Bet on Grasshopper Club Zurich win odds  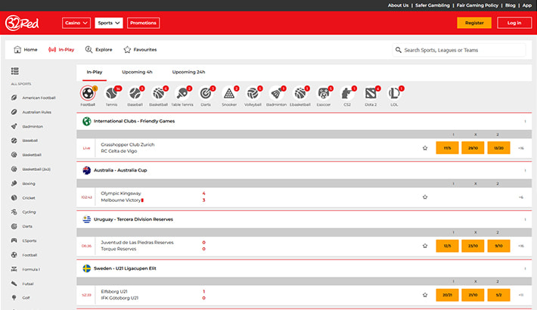[447, 148]
